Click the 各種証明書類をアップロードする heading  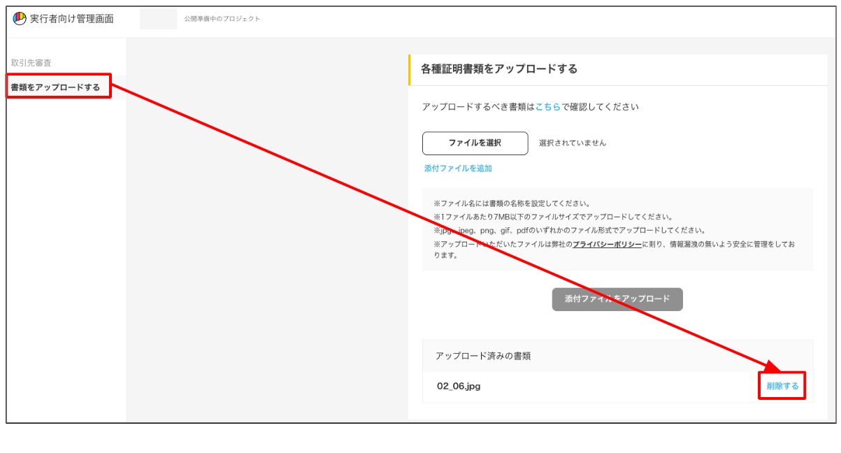coord(499,69)
